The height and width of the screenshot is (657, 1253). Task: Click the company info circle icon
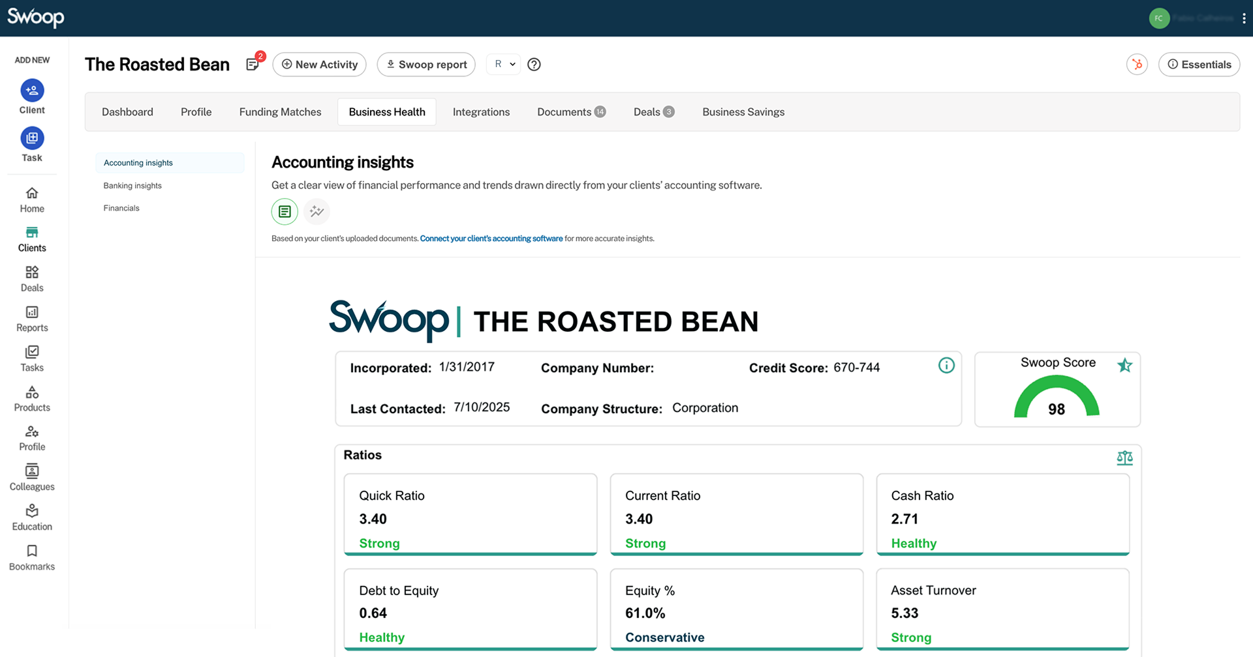[x=946, y=366]
